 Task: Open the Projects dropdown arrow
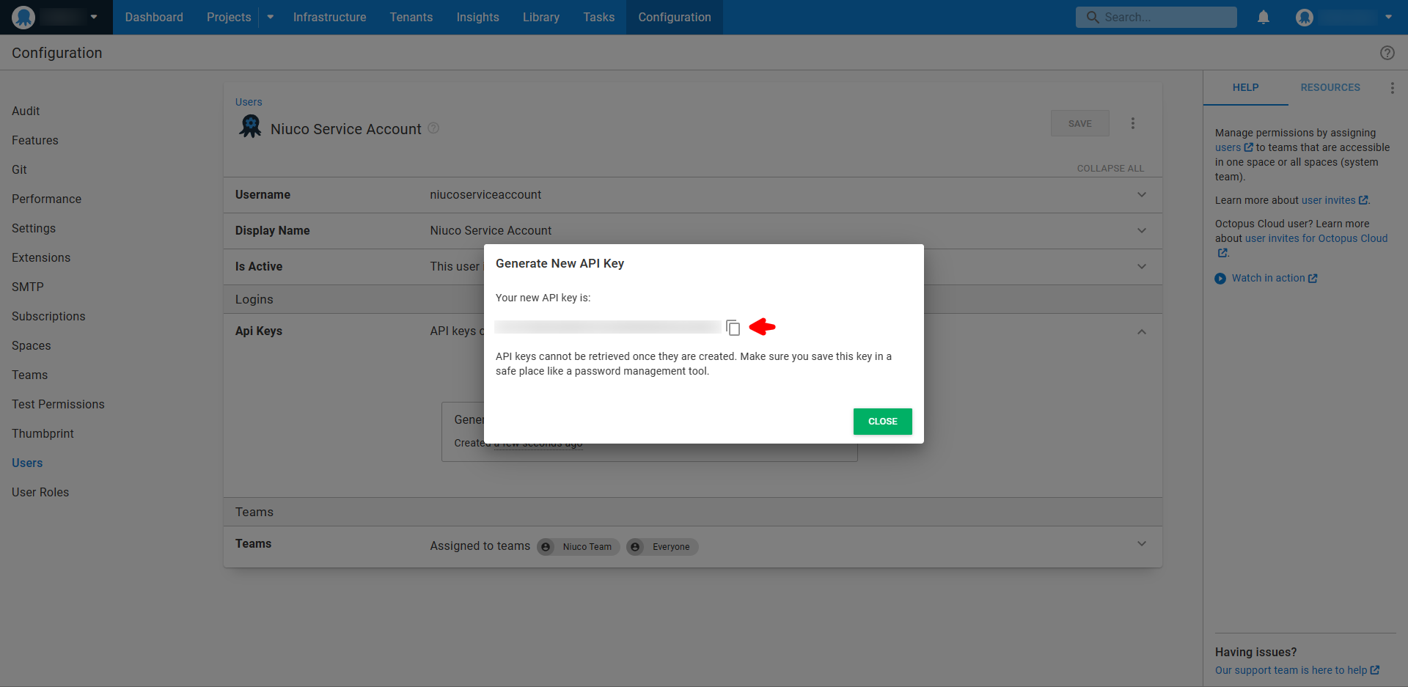click(x=270, y=17)
